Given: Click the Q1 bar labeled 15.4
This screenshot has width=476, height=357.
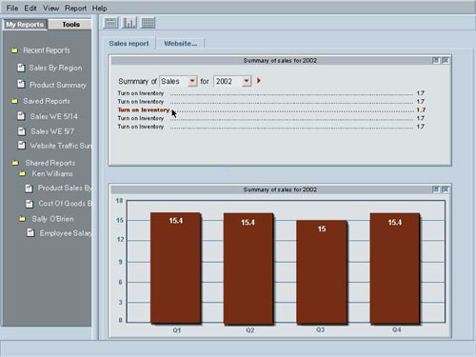Looking at the screenshot, I should [175, 268].
